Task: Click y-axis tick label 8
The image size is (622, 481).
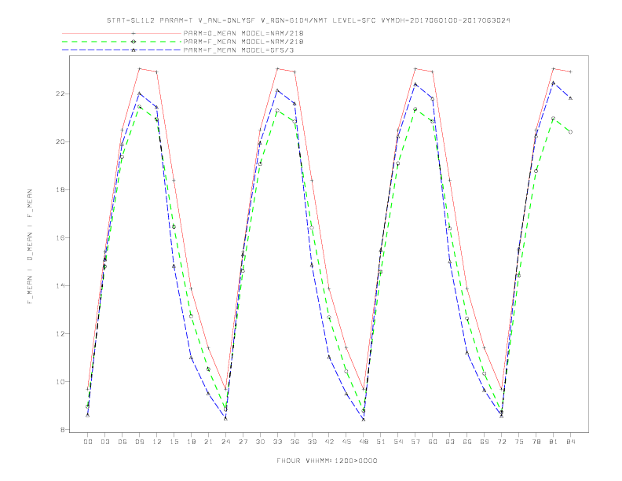Action: [x=62, y=429]
